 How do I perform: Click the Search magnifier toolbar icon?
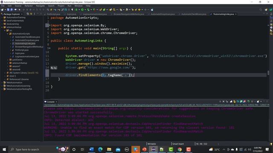(x=114, y=10)
